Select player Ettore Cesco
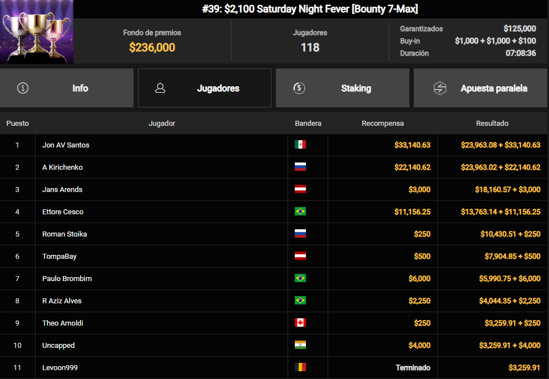 (63, 211)
